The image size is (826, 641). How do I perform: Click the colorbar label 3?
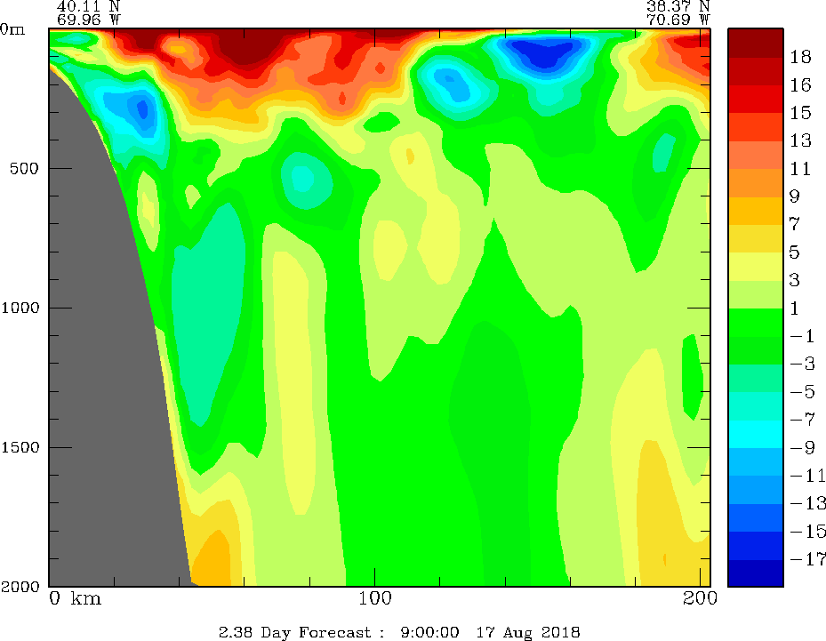(795, 280)
